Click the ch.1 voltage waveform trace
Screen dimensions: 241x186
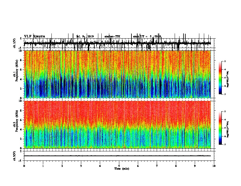point(117,43)
